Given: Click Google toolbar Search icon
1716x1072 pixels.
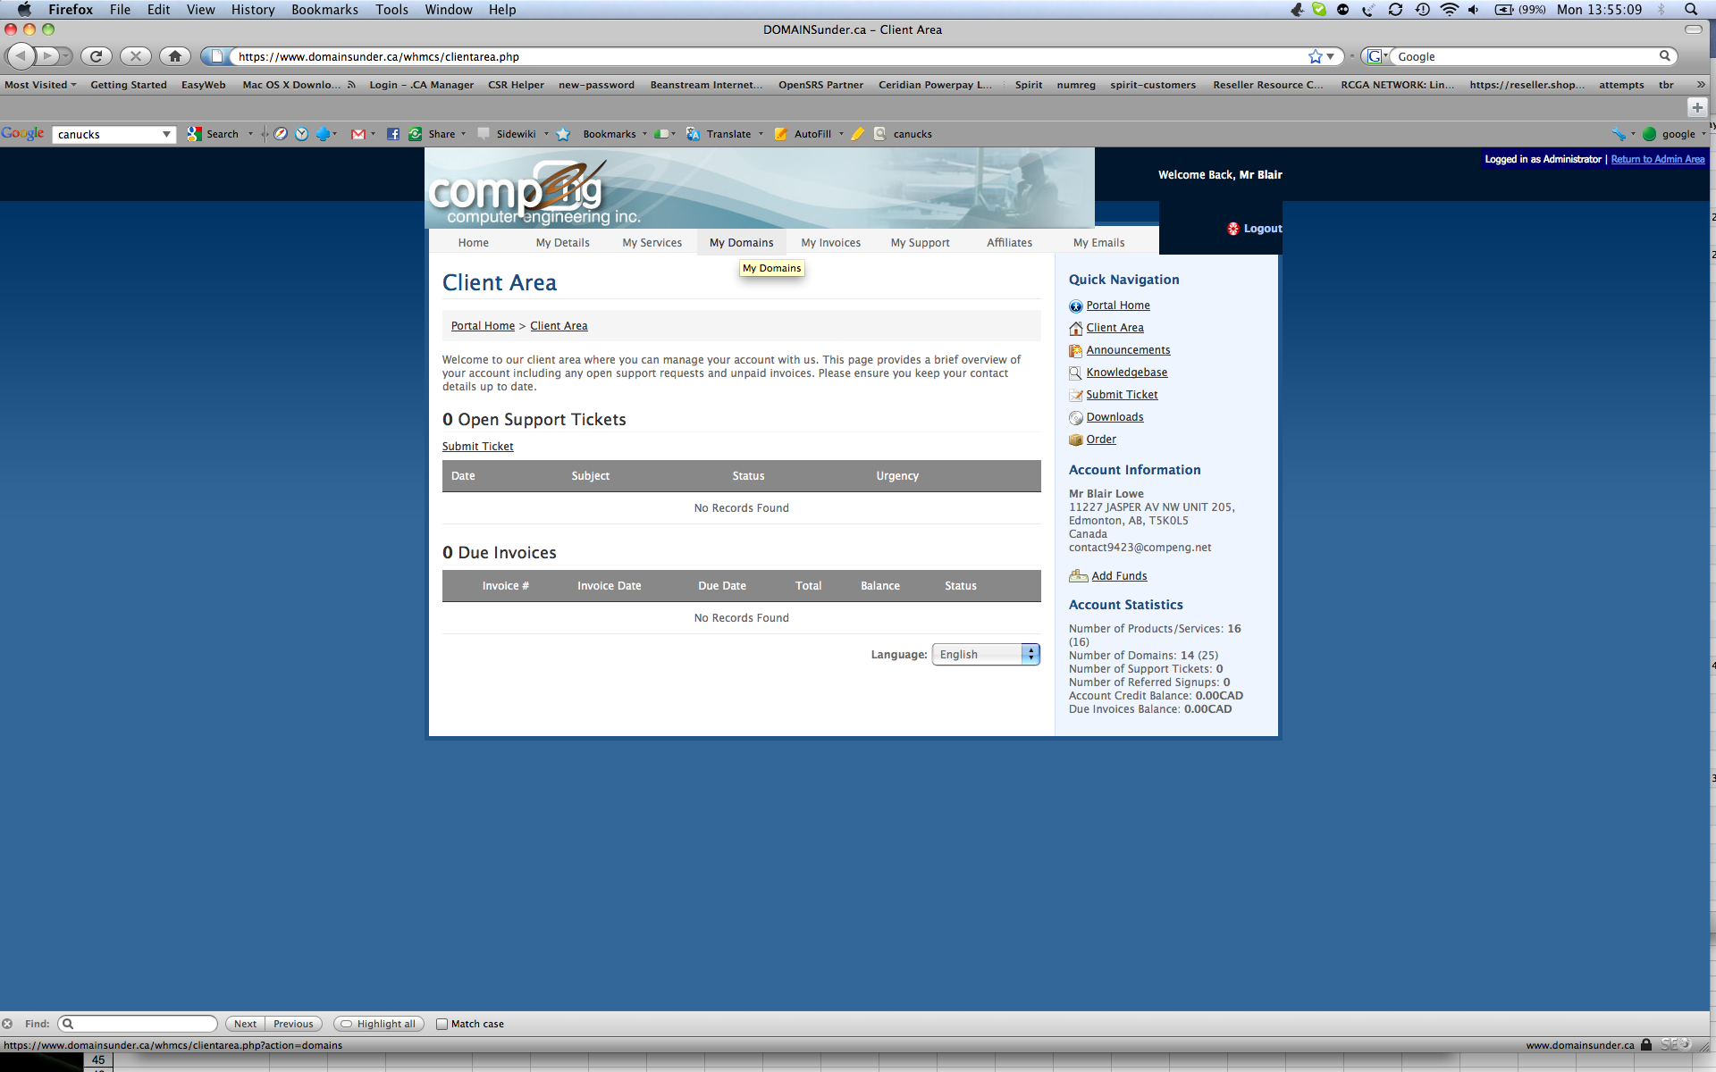Looking at the screenshot, I should click(194, 134).
